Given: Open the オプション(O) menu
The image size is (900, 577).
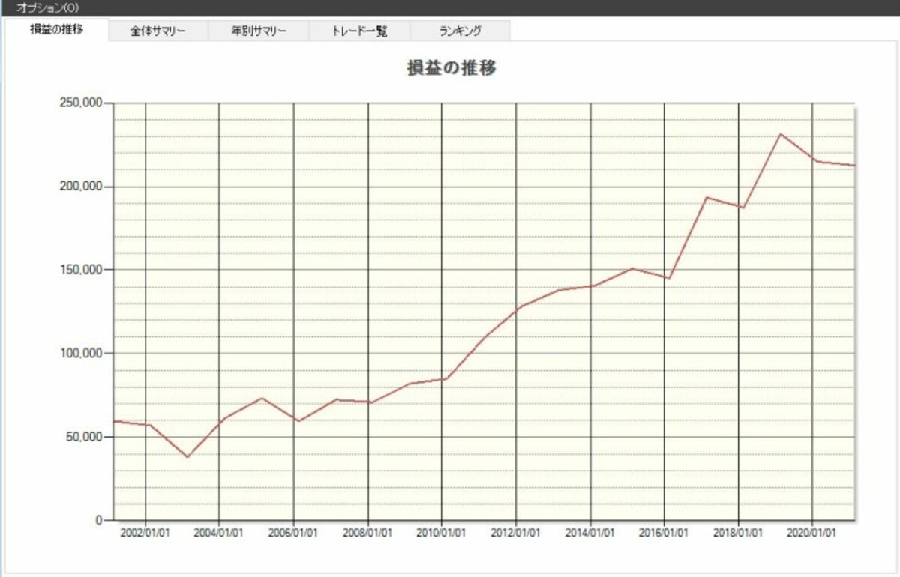Looking at the screenshot, I should click(48, 7).
